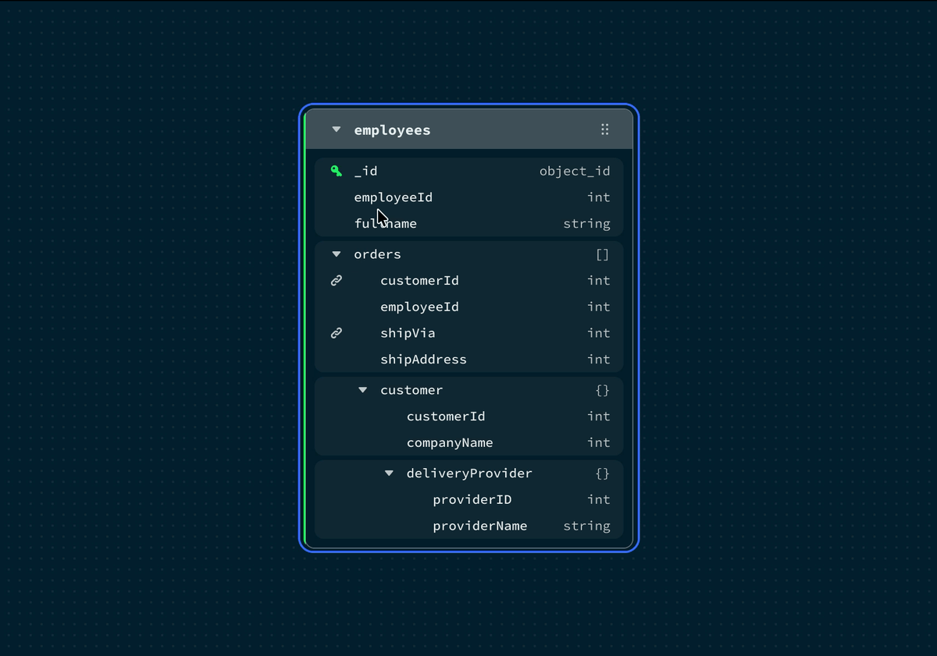Click the curly braces icon on customer row
The height and width of the screenshot is (656, 937).
(602, 390)
